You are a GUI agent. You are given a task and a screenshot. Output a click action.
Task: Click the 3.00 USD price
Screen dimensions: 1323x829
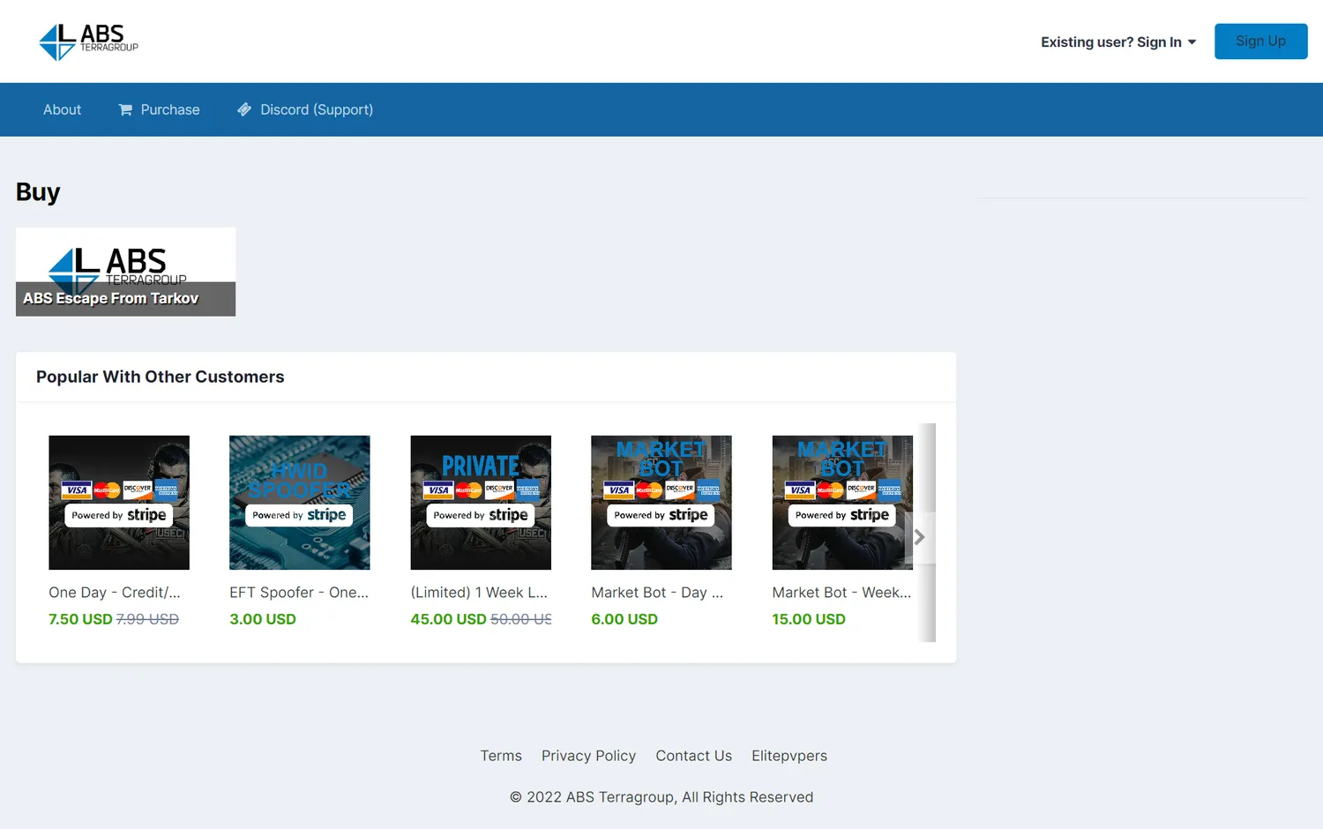(x=263, y=619)
